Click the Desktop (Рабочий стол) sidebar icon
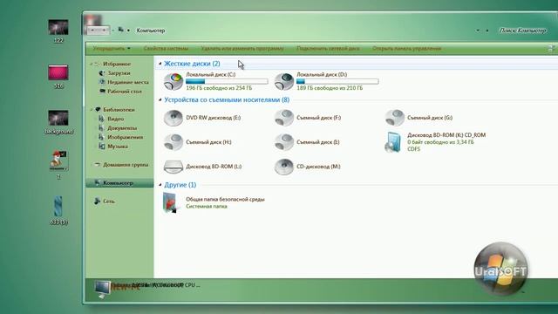 pos(102,91)
